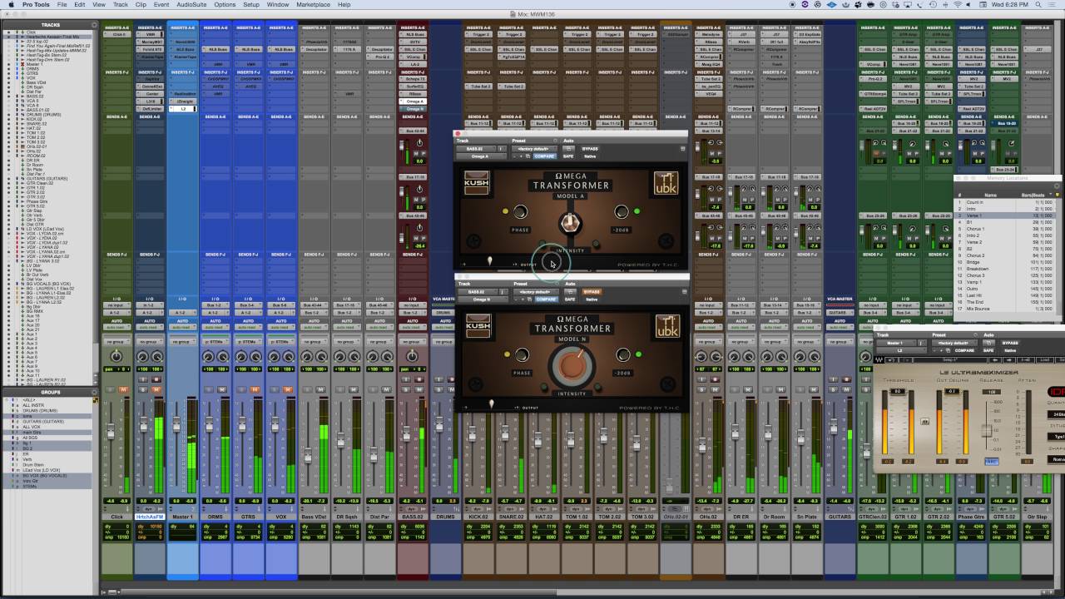Click the L2 threshold/ceiling link button
1065x599 pixels.
(924, 422)
